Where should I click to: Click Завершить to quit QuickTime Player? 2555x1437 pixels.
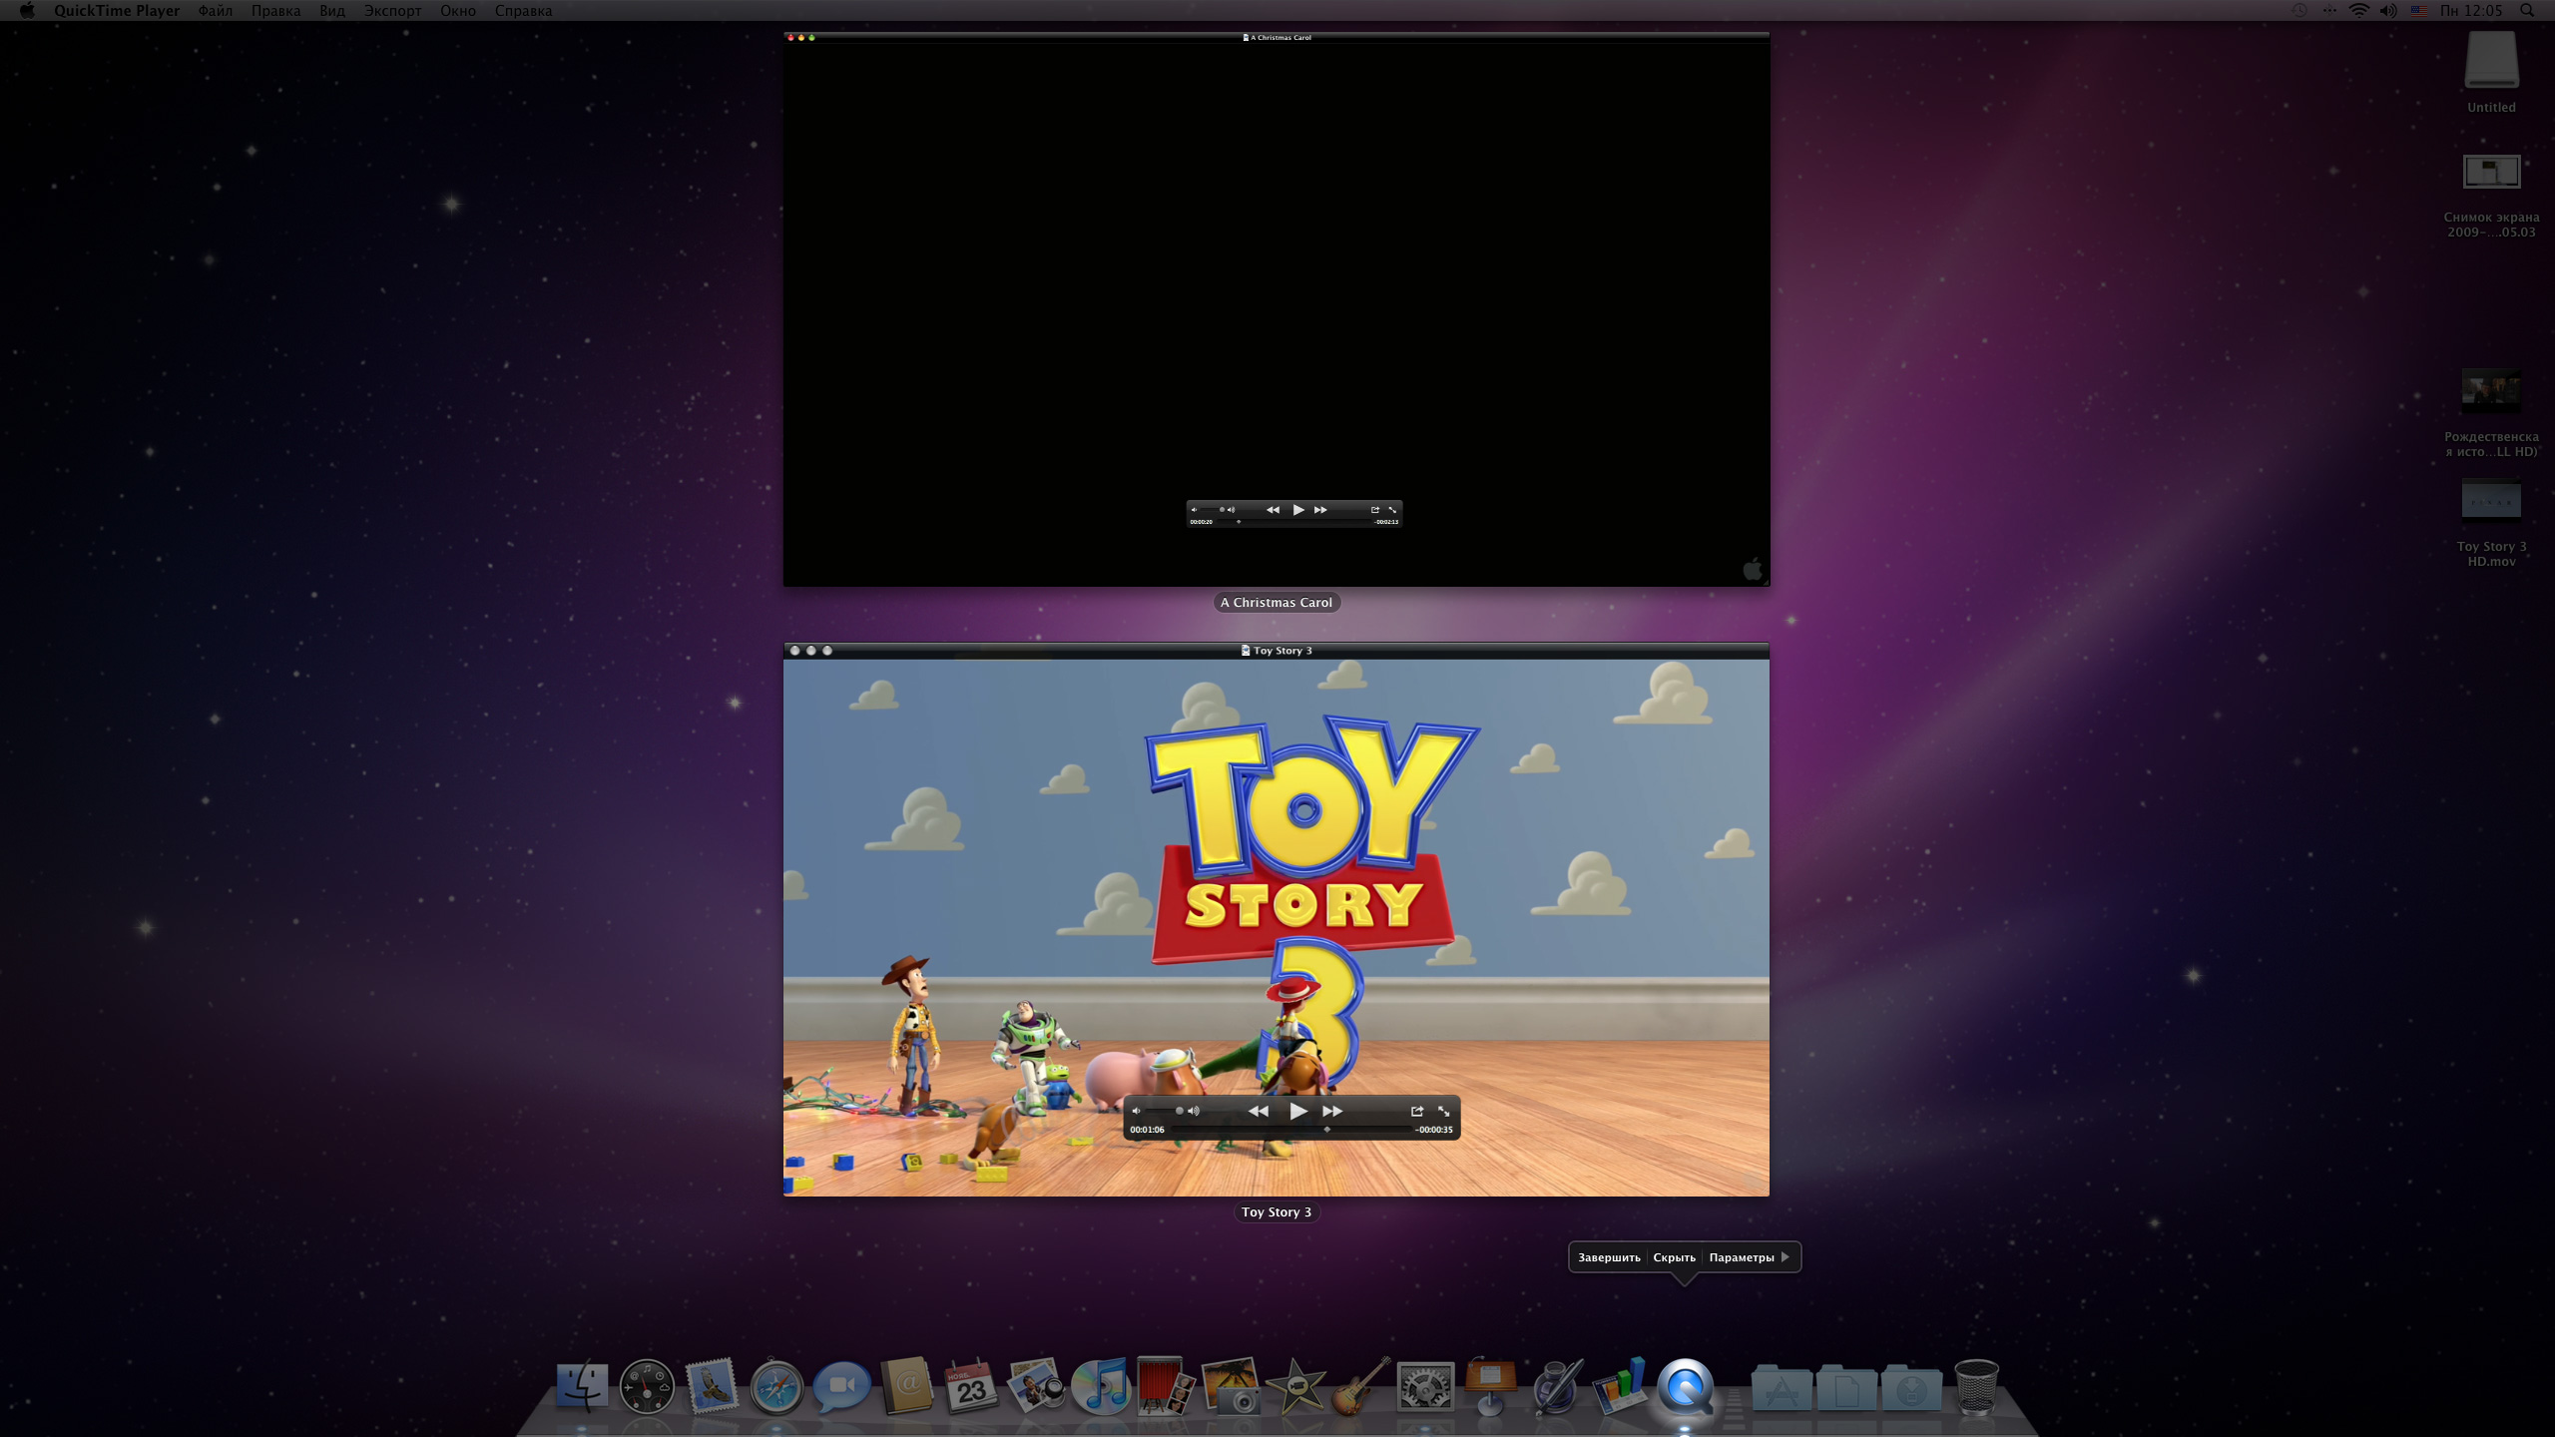tap(1609, 1257)
